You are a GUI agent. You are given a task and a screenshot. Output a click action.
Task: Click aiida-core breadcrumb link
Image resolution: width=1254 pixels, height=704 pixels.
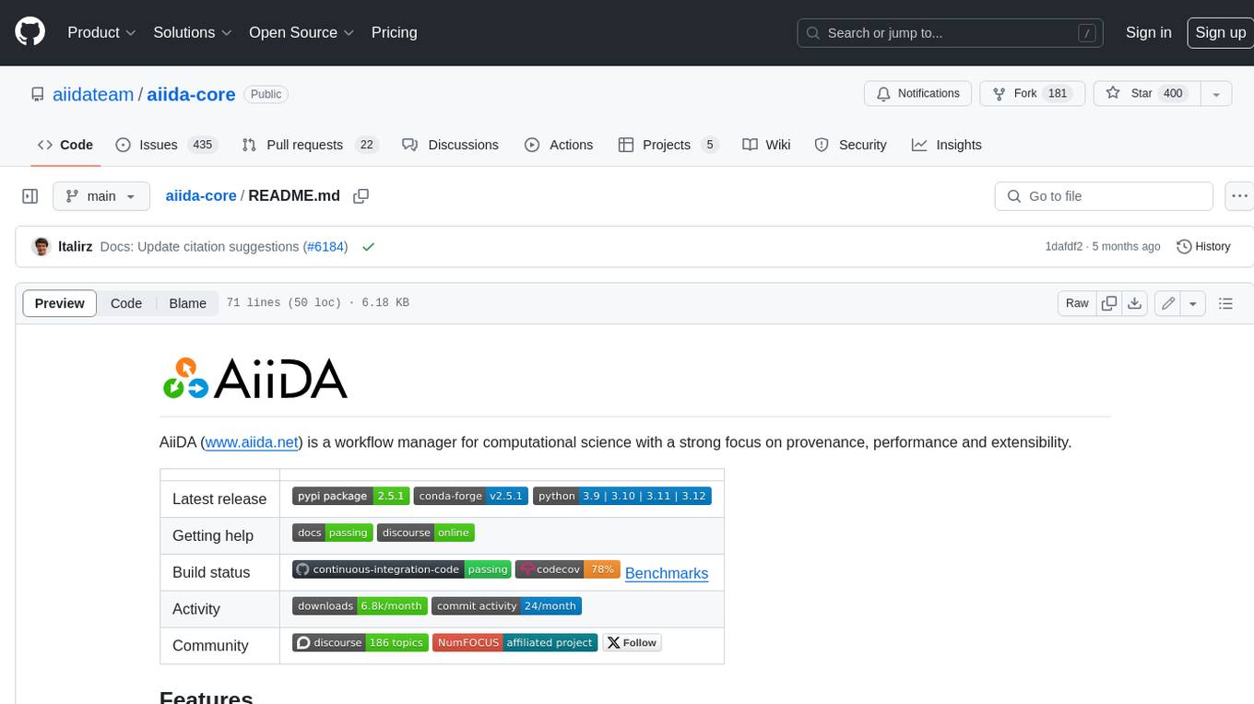point(201,196)
